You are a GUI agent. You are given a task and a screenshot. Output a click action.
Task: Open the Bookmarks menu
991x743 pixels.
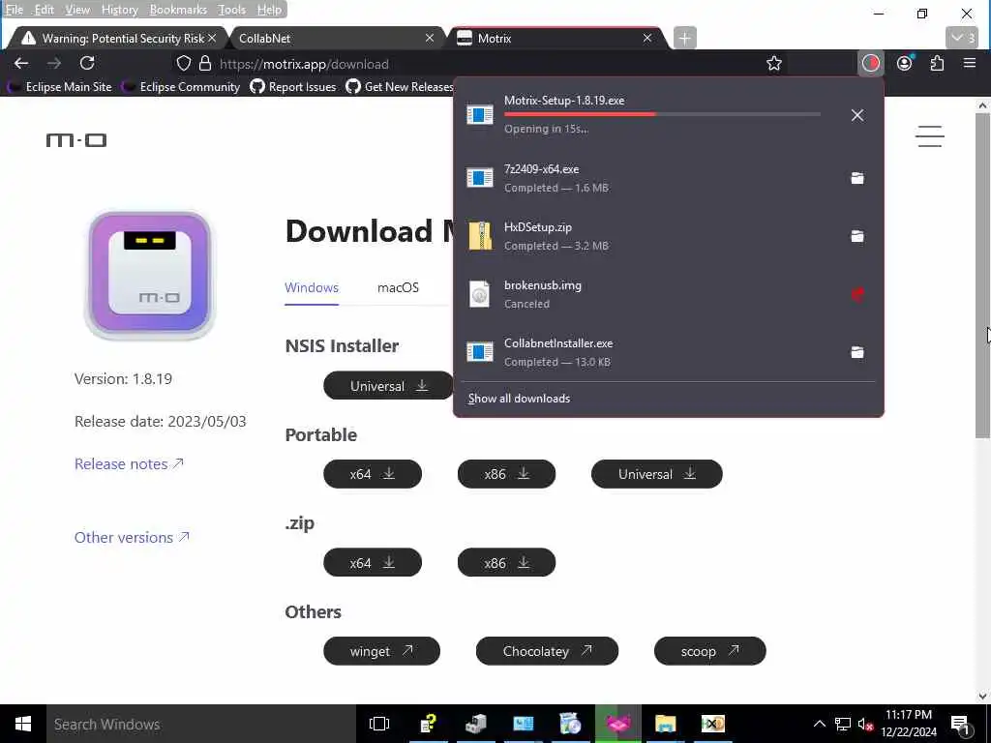click(178, 10)
